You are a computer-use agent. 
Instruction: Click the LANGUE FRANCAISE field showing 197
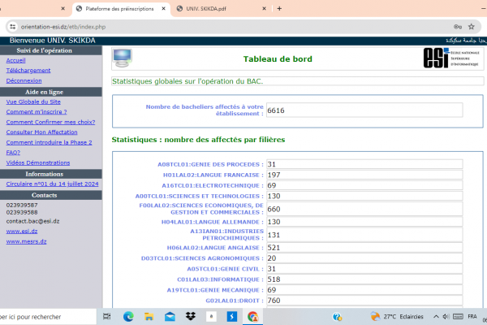(364, 175)
